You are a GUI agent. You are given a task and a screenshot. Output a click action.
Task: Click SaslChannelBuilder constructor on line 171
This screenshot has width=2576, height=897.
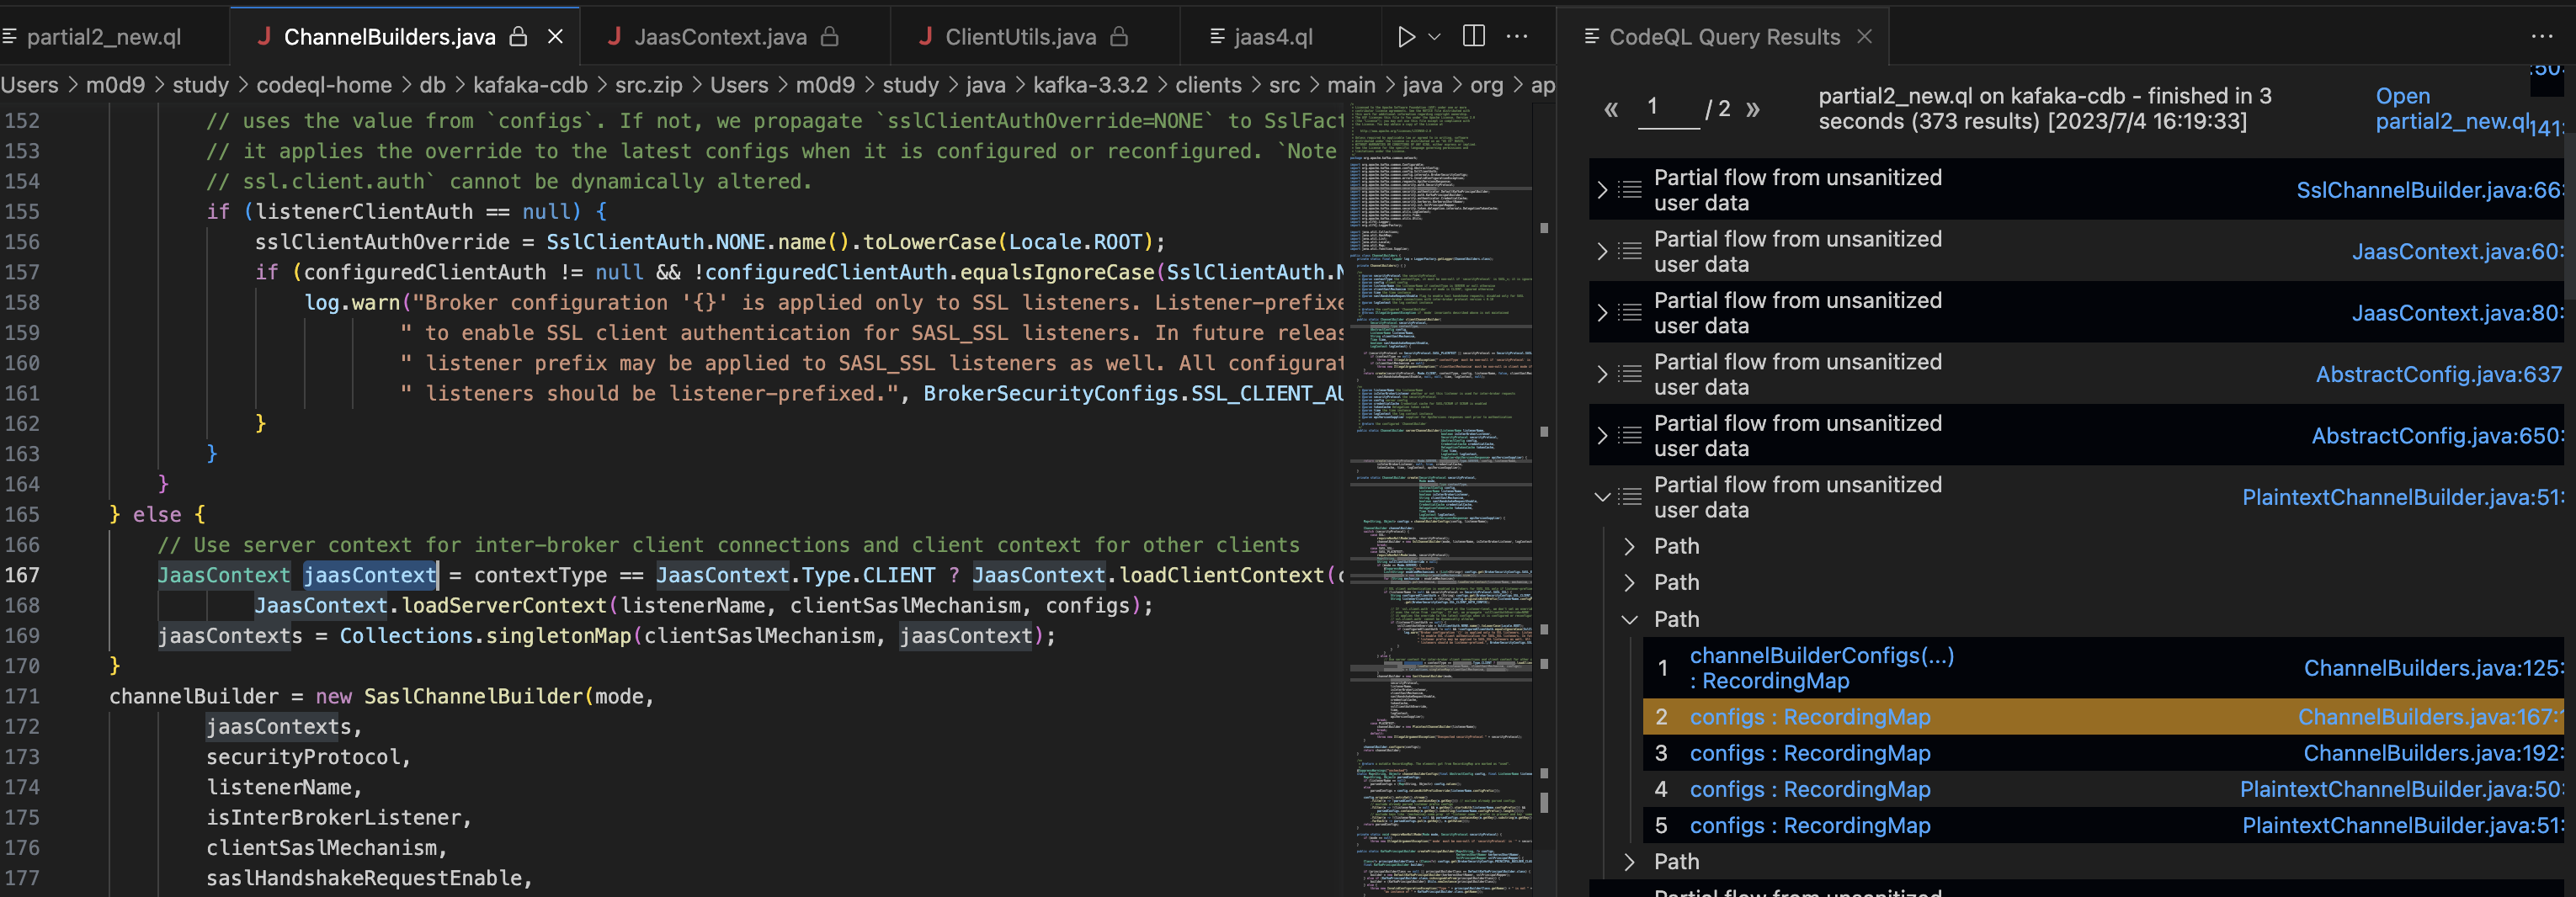tap(474, 696)
